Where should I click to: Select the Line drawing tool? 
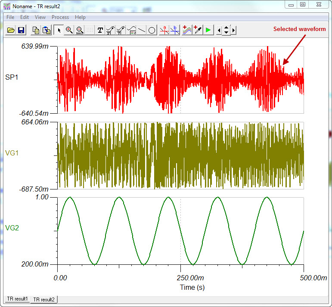click(x=142, y=30)
